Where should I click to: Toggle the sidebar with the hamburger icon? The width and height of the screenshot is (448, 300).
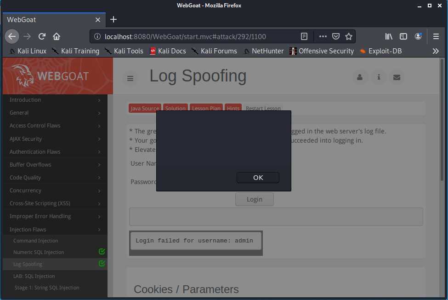pyautogui.click(x=130, y=78)
